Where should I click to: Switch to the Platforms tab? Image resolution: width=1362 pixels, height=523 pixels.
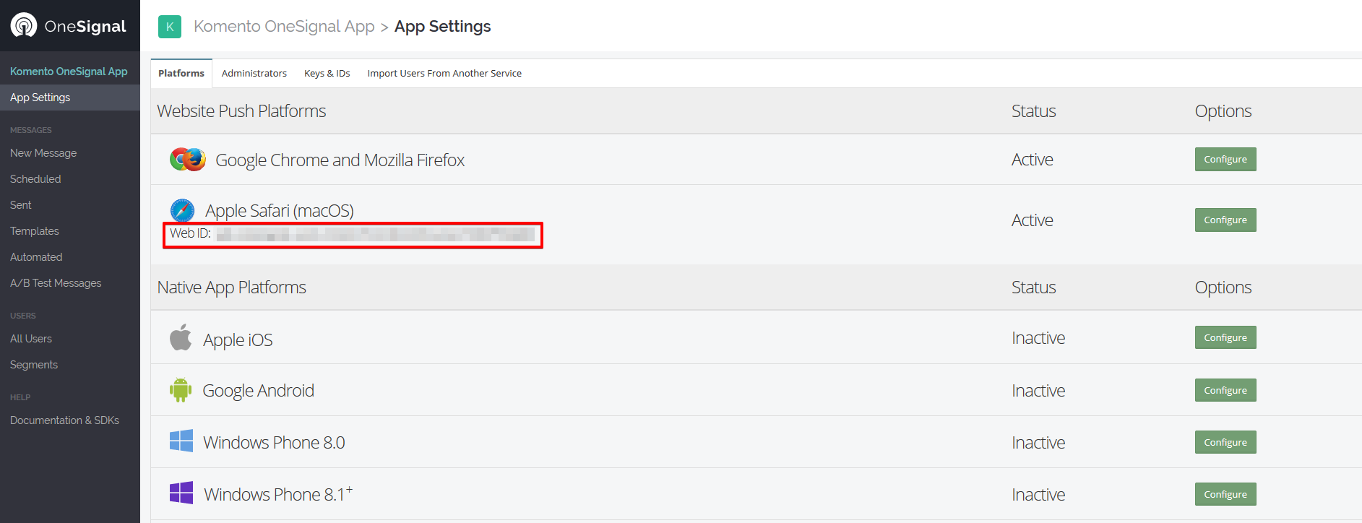pyautogui.click(x=181, y=74)
